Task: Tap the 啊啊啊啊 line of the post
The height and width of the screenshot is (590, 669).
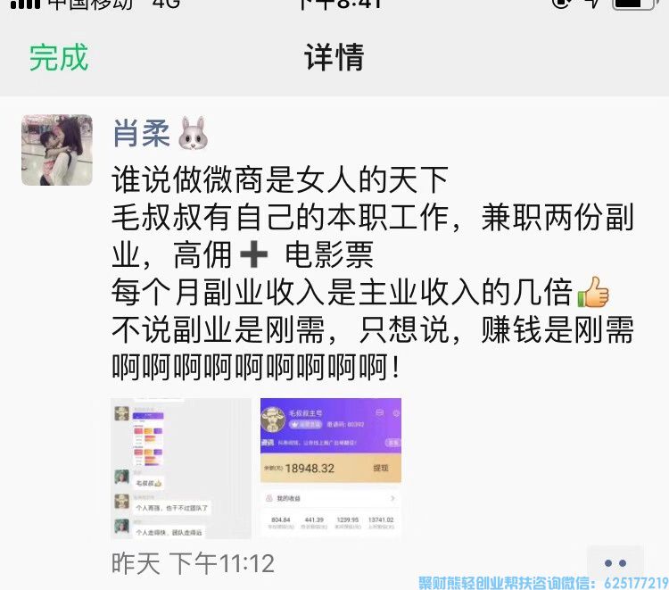Action: (x=256, y=367)
